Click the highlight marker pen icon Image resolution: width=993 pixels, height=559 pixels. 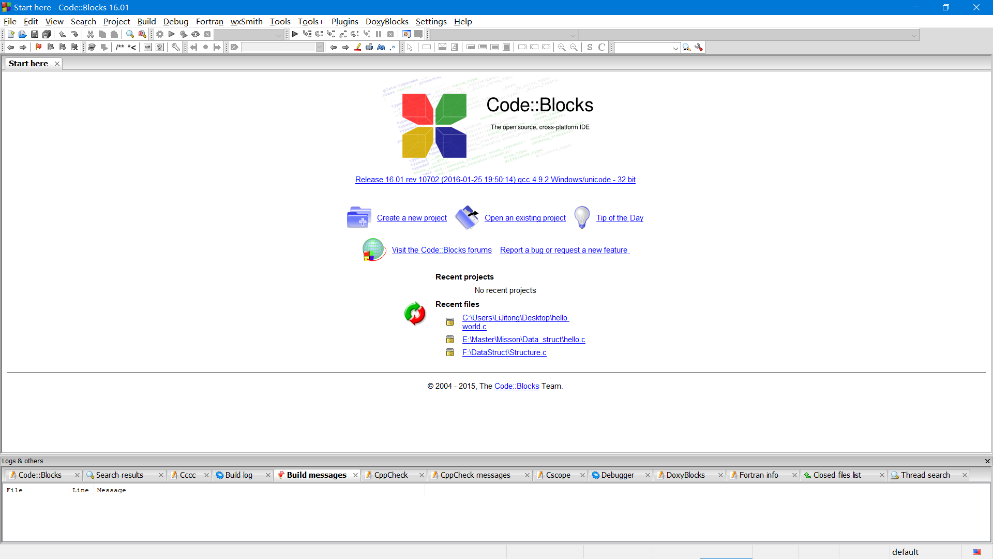point(357,47)
